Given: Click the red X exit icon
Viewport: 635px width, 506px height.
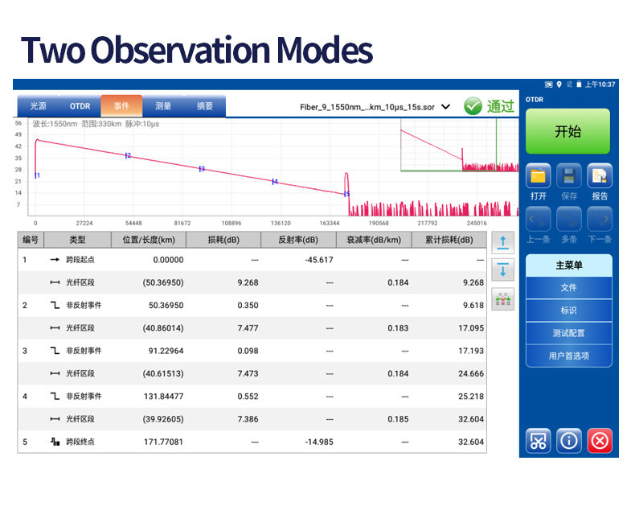Looking at the screenshot, I should click(x=600, y=440).
